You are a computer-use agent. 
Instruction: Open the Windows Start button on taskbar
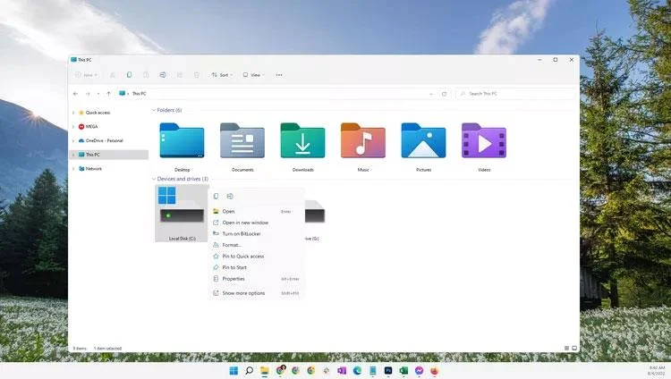click(x=234, y=371)
